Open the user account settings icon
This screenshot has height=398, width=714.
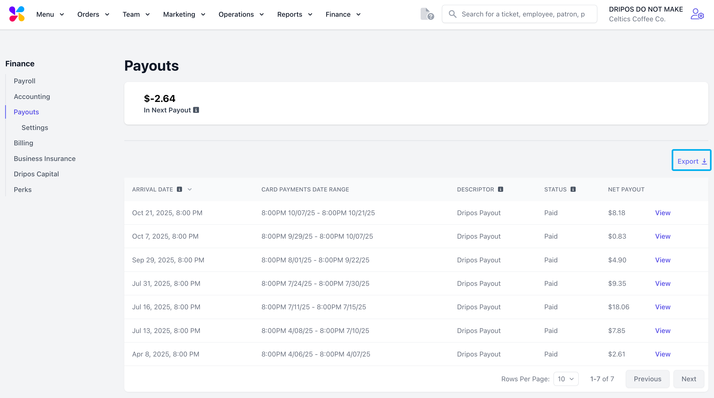pos(697,14)
